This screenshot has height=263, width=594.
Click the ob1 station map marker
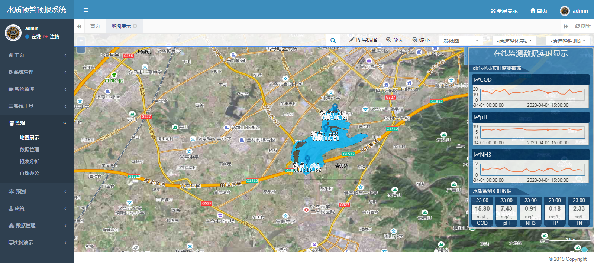335,108
